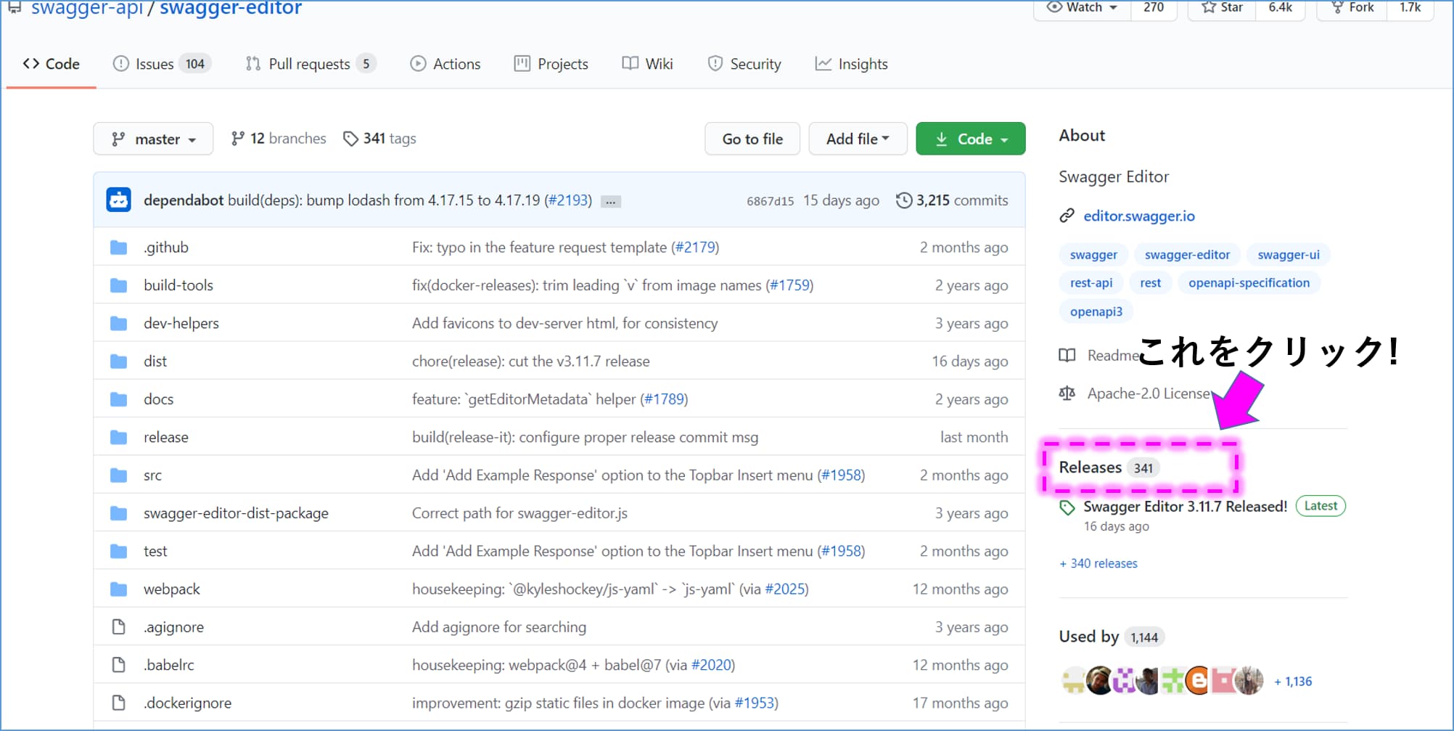
Task: Click the Go to file button
Action: pyautogui.click(x=752, y=139)
